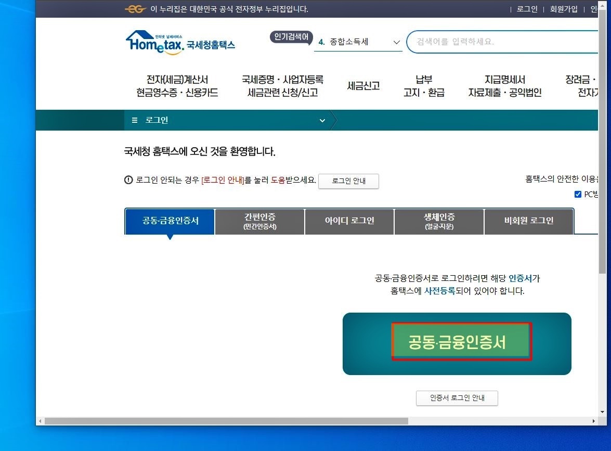Expand the 로그인 breadcrumb dropdown

(322, 121)
